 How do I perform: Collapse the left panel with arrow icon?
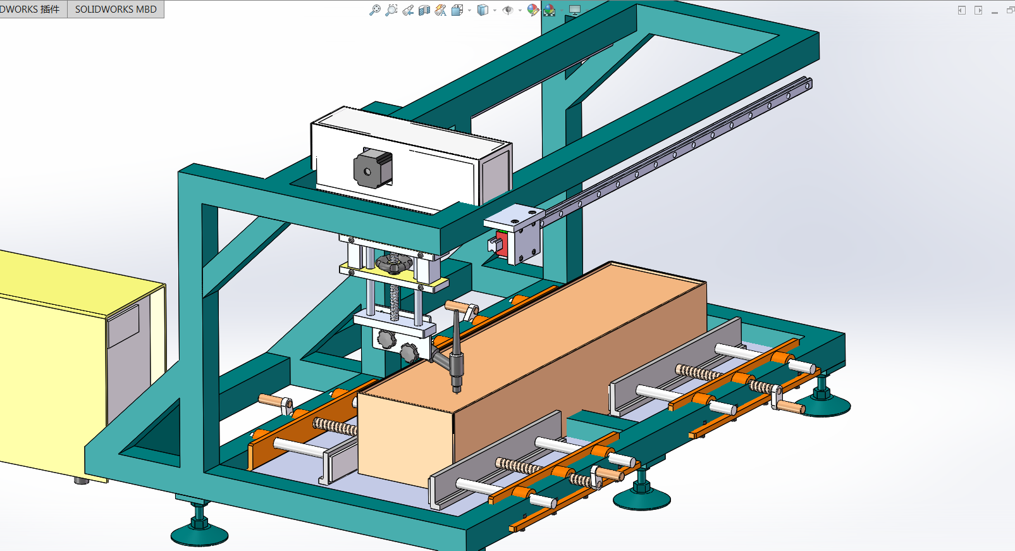pyautogui.click(x=962, y=10)
